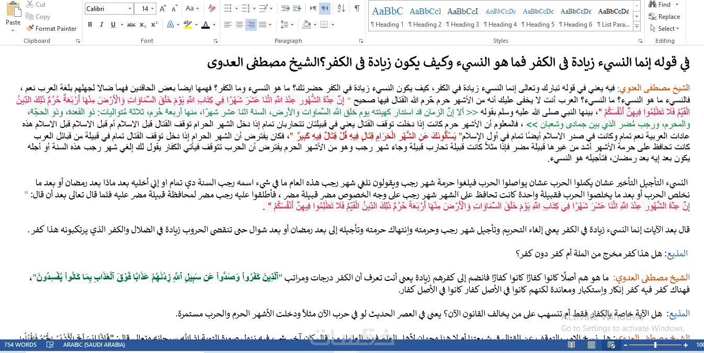Clear all formatting with eraser icon
Screen dimensions: 704x353
(212, 9)
